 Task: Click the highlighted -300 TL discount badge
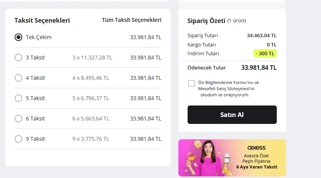265,54
